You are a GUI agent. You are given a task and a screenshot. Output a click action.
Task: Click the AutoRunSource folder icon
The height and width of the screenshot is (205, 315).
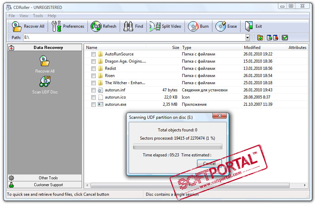point(100,54)
